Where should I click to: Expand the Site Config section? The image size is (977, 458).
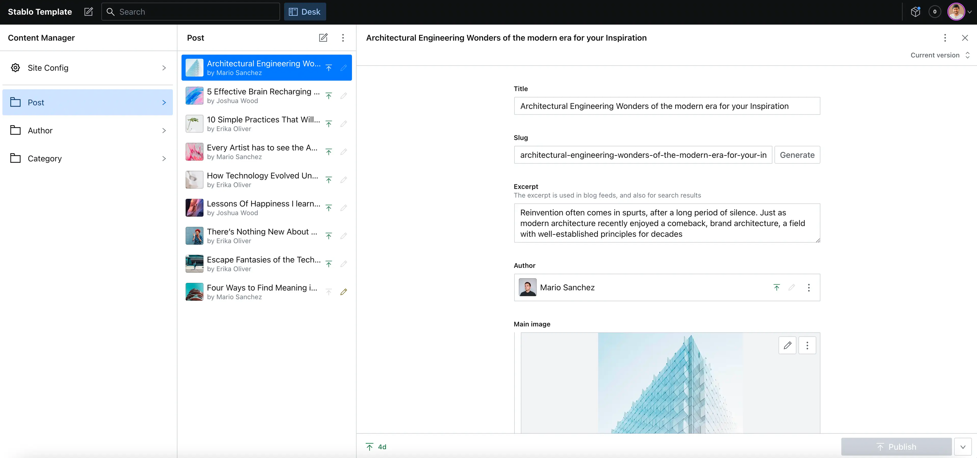pyautogui.click(x=88, y=68)
